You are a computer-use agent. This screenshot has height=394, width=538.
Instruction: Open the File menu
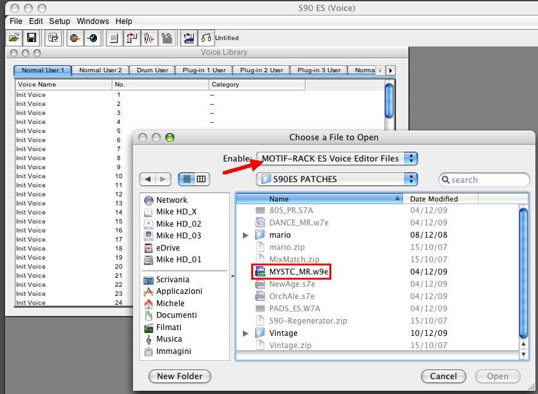pyautogui.click(x=16, y=21)
